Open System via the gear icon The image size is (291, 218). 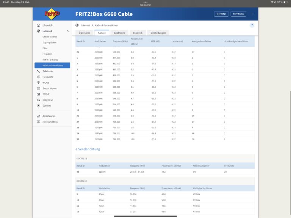(39, 106)
